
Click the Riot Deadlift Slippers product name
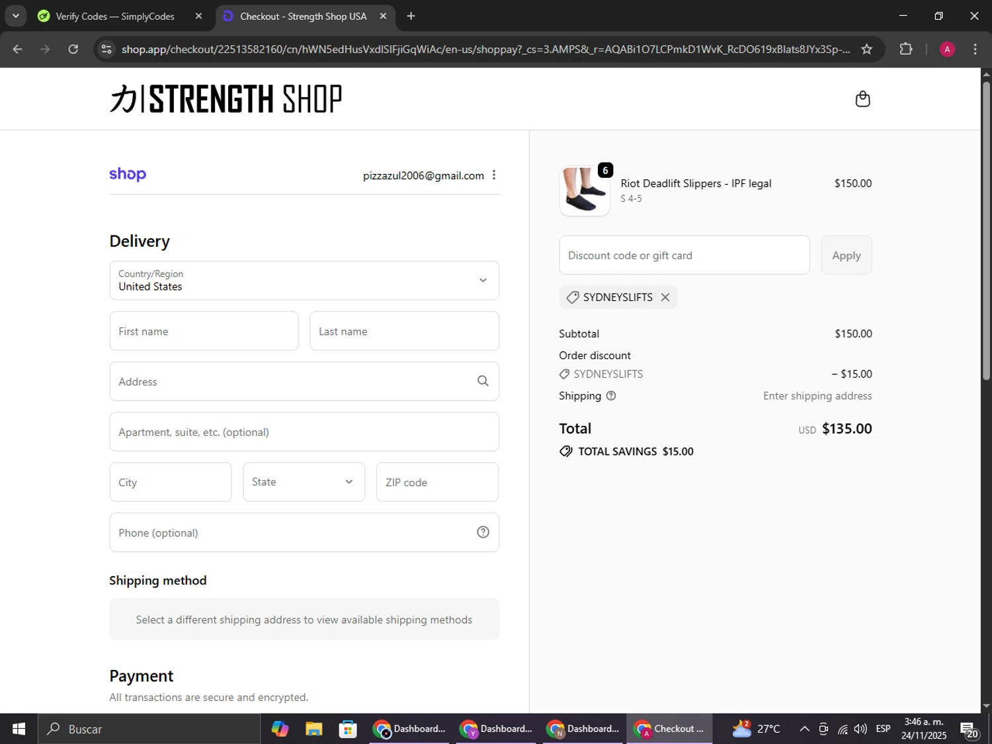click(x=696, y=183)
